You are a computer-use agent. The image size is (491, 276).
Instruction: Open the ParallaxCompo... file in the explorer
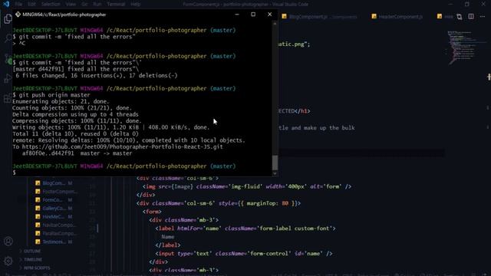(x=56, y=233)
